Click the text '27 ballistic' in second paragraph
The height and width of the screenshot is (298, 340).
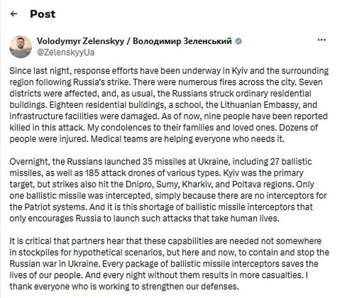click(x=291, y=162)
